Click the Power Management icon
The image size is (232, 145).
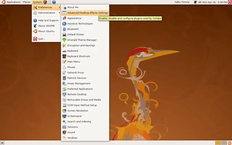tap(64, 84)
